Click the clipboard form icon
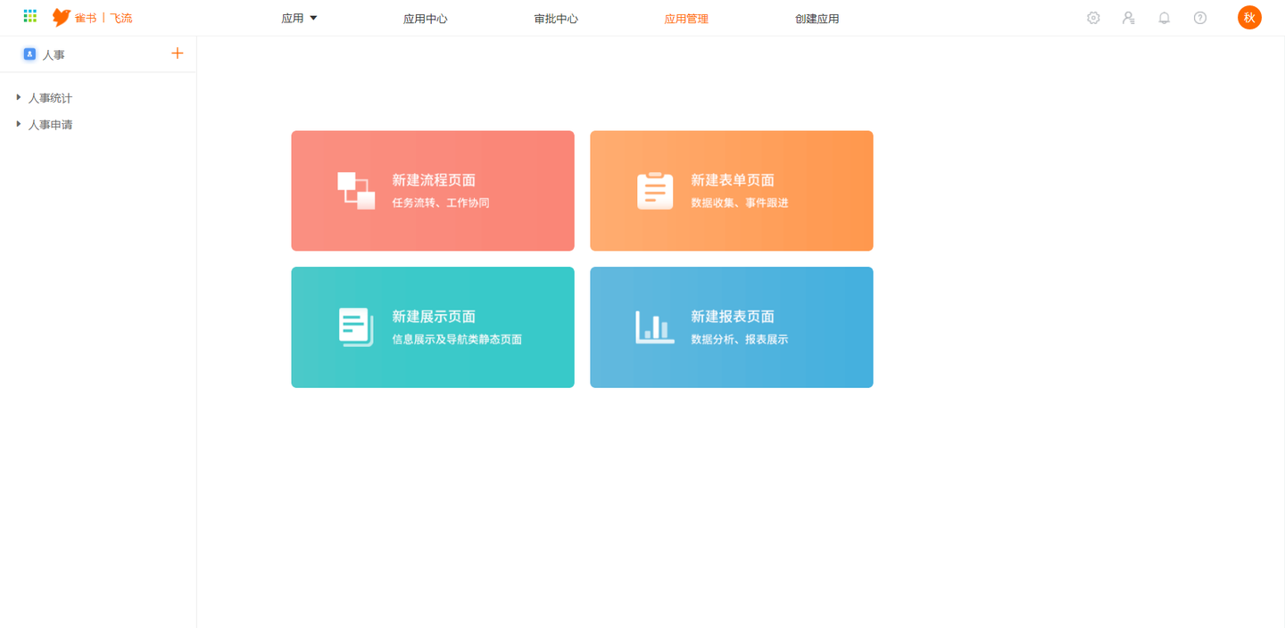The width and height of the screenshot is (1285, 628). pyautogui.click(x=655, y=191)
